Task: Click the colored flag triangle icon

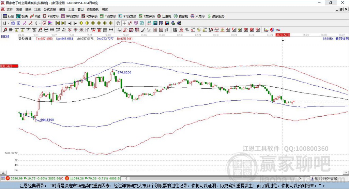Action: pyautogui.click(x=50, y=23)
